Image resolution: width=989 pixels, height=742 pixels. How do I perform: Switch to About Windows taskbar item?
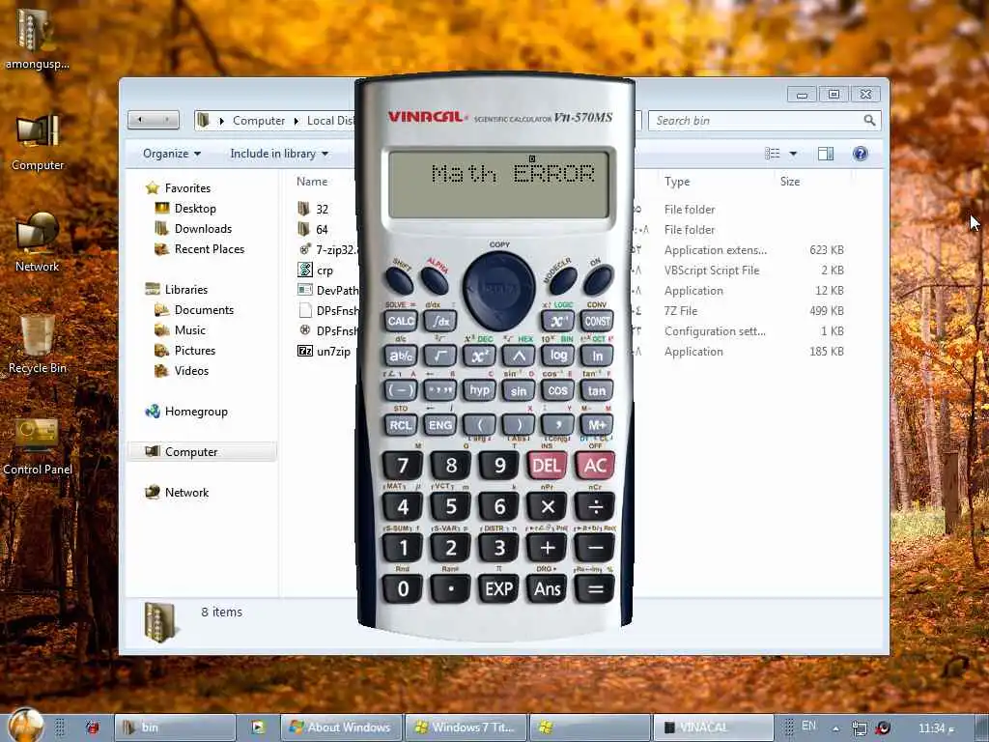(340, 728)
